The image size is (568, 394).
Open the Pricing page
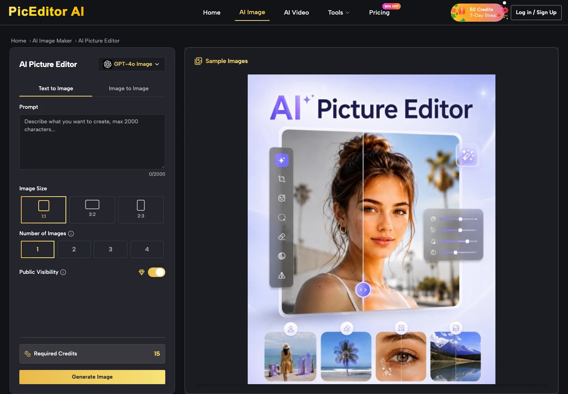[x=379, y=13]
